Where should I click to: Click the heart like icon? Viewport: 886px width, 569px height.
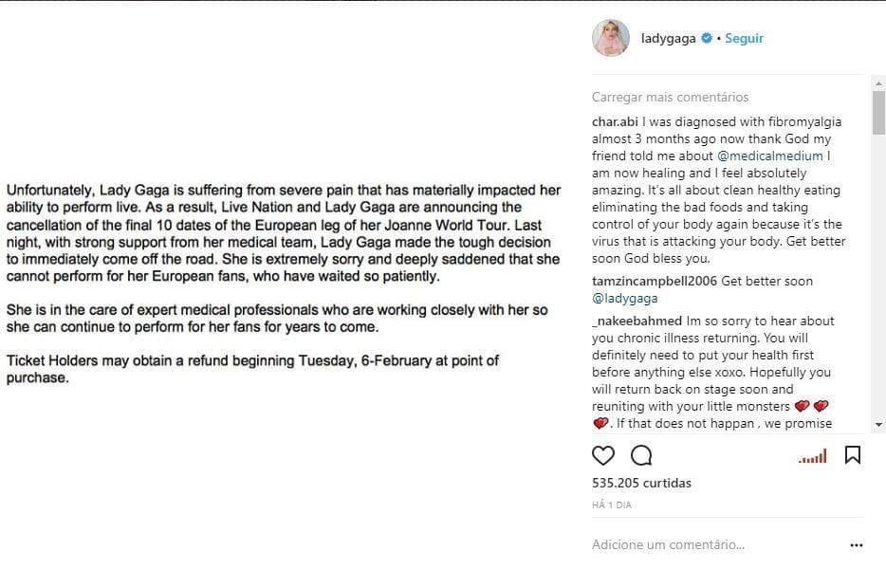(x=603, y=455)
